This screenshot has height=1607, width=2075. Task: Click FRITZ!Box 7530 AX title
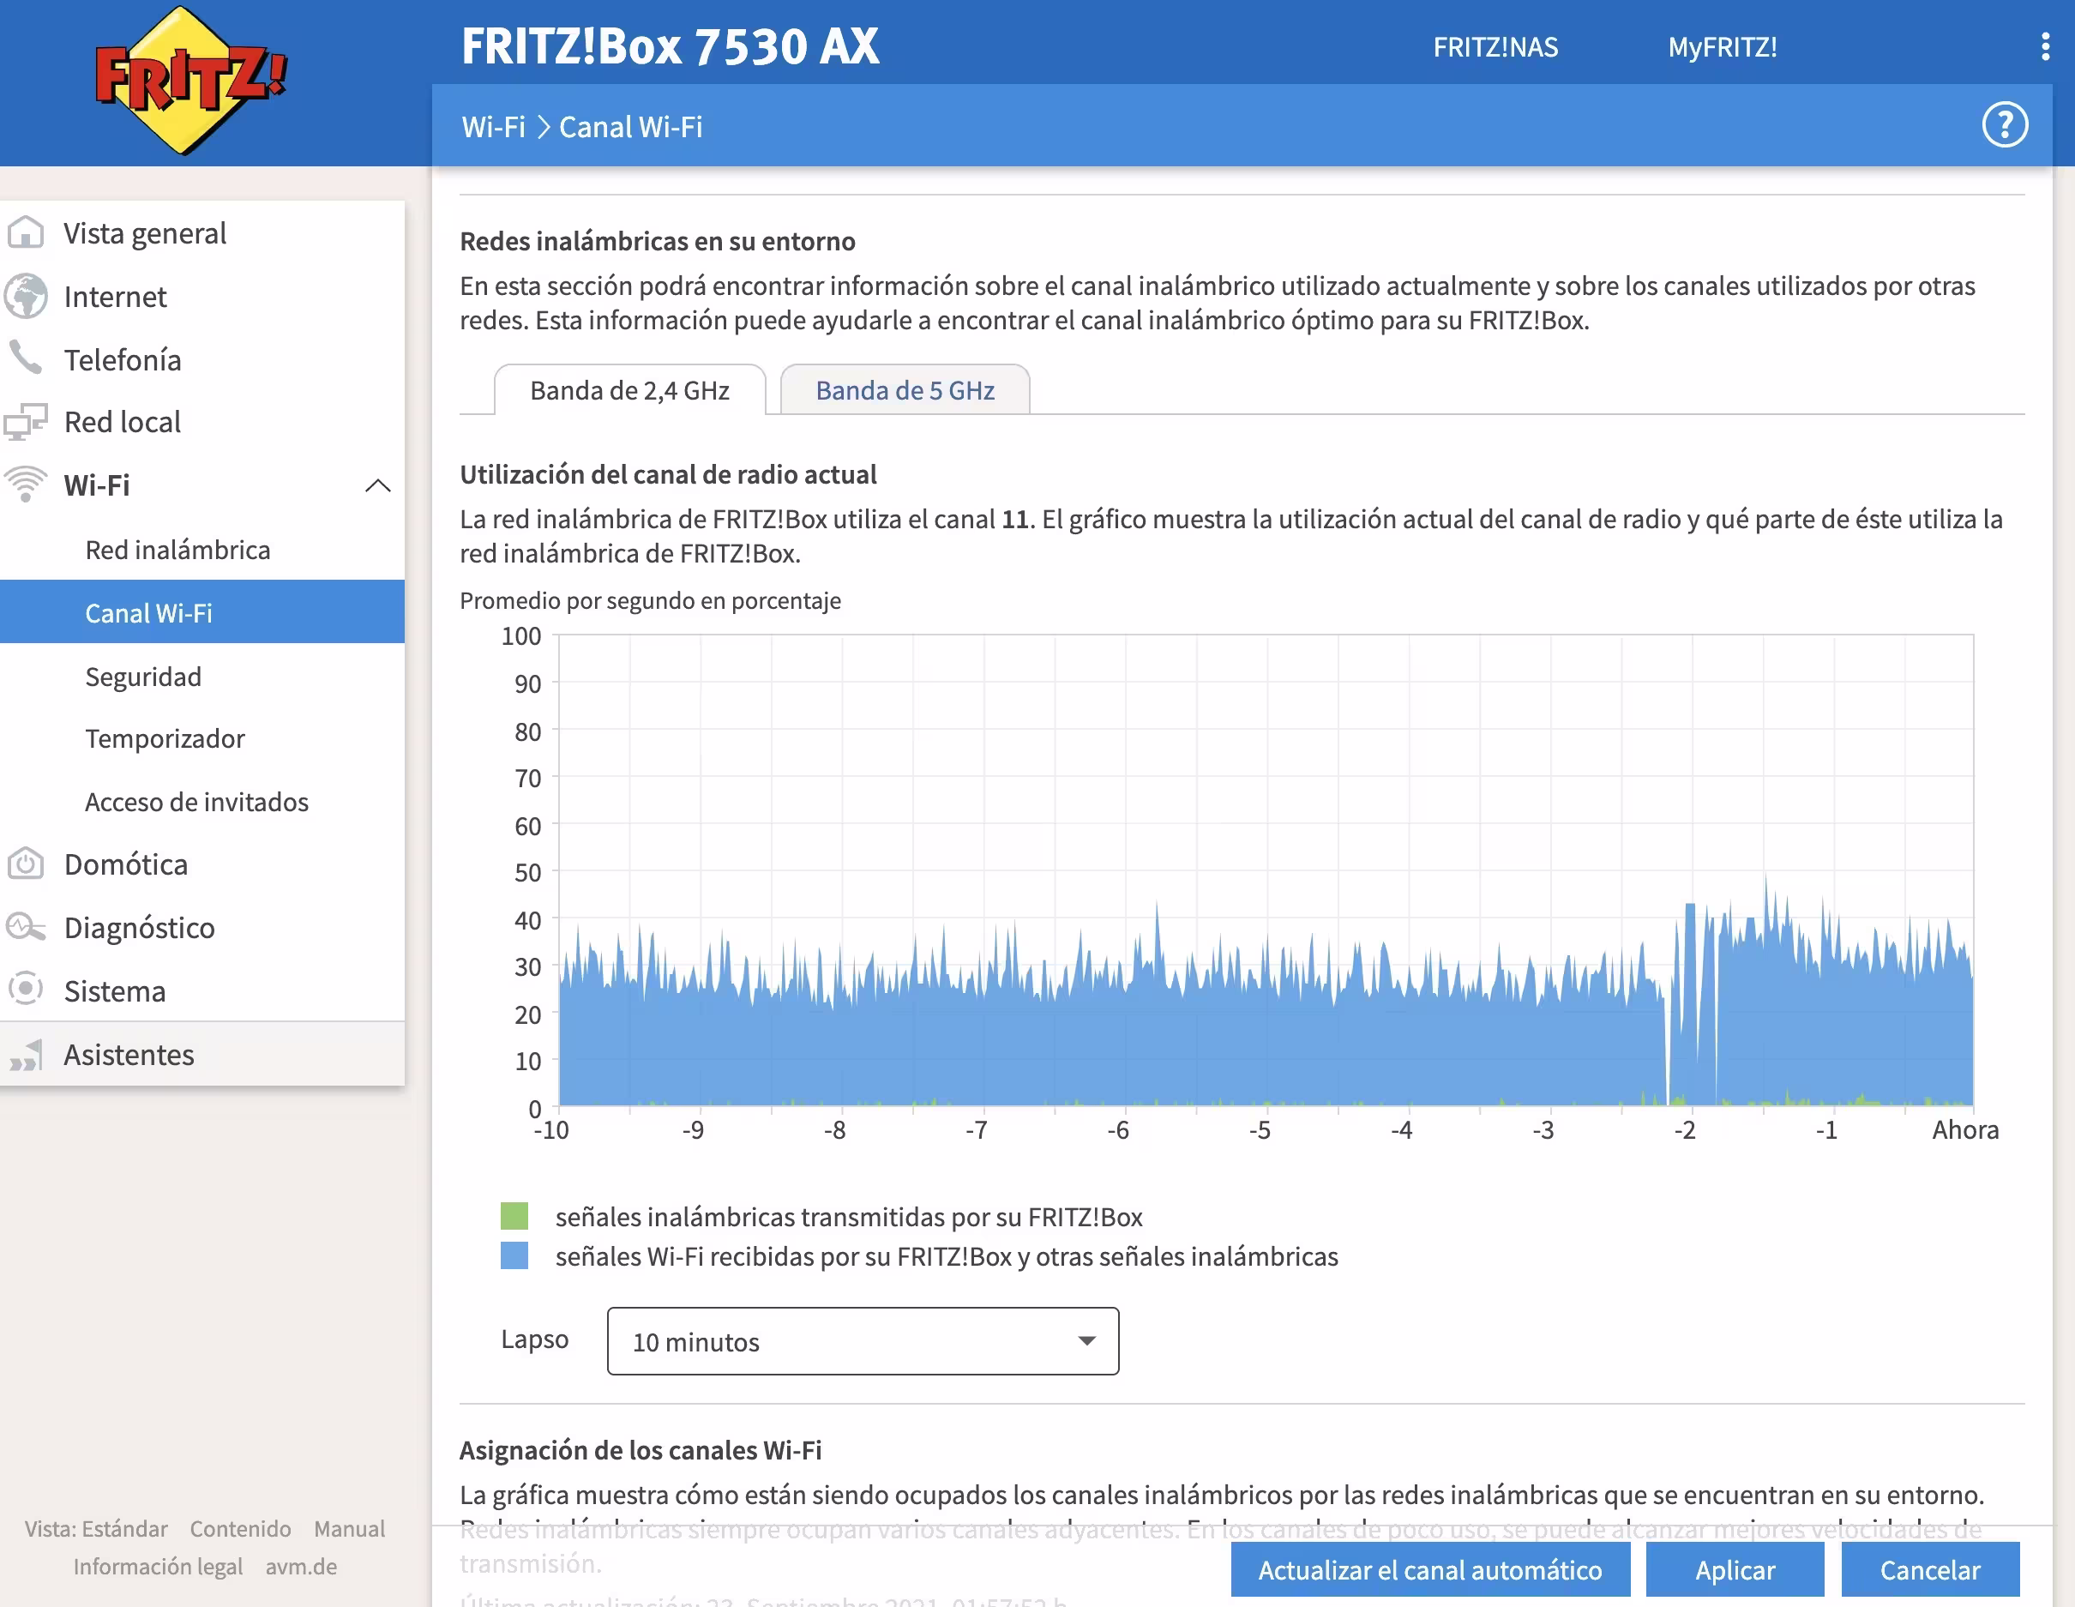pyautogui.click(x=670, y=45)
